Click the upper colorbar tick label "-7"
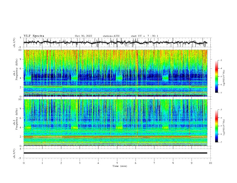237x183 pixels. click(x=221, y=93)
